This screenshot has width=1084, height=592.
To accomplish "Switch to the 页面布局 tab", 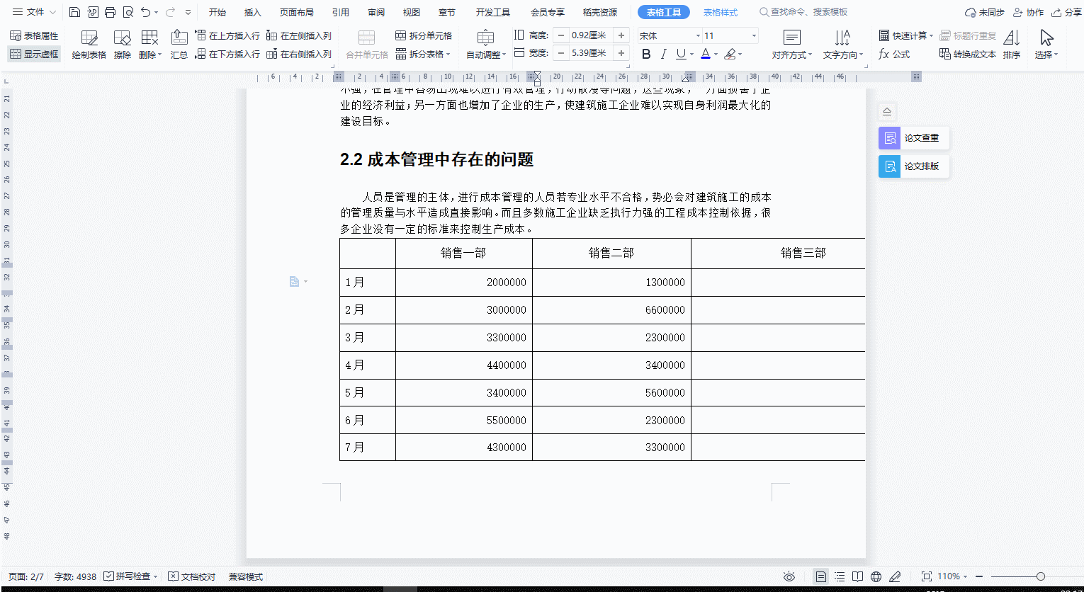I will pos(297,12).
